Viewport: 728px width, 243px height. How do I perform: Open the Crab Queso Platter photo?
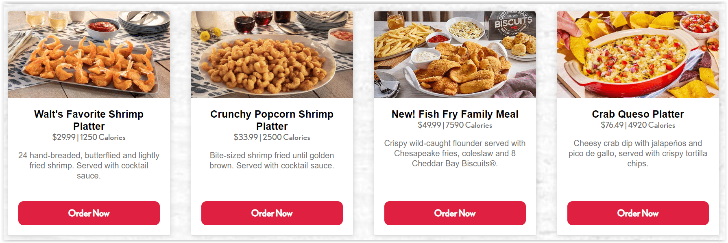point(638,54)
